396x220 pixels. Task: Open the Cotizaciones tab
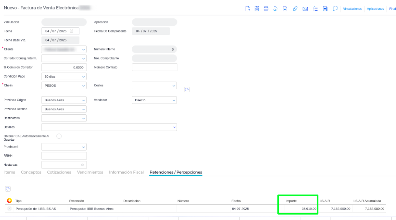point(59,172)
